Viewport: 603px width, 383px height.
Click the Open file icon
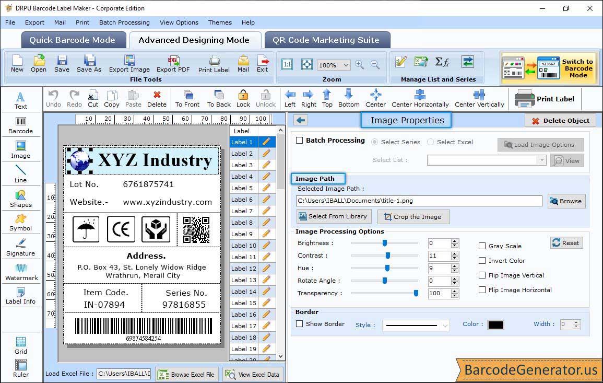click(39, 64)
